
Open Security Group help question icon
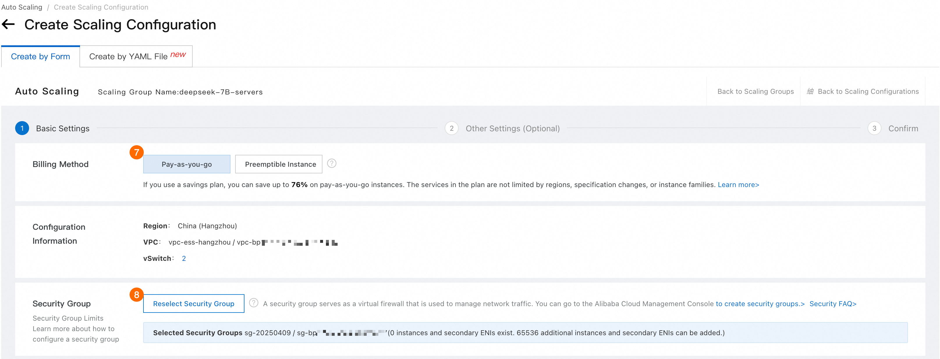point(253,303)
